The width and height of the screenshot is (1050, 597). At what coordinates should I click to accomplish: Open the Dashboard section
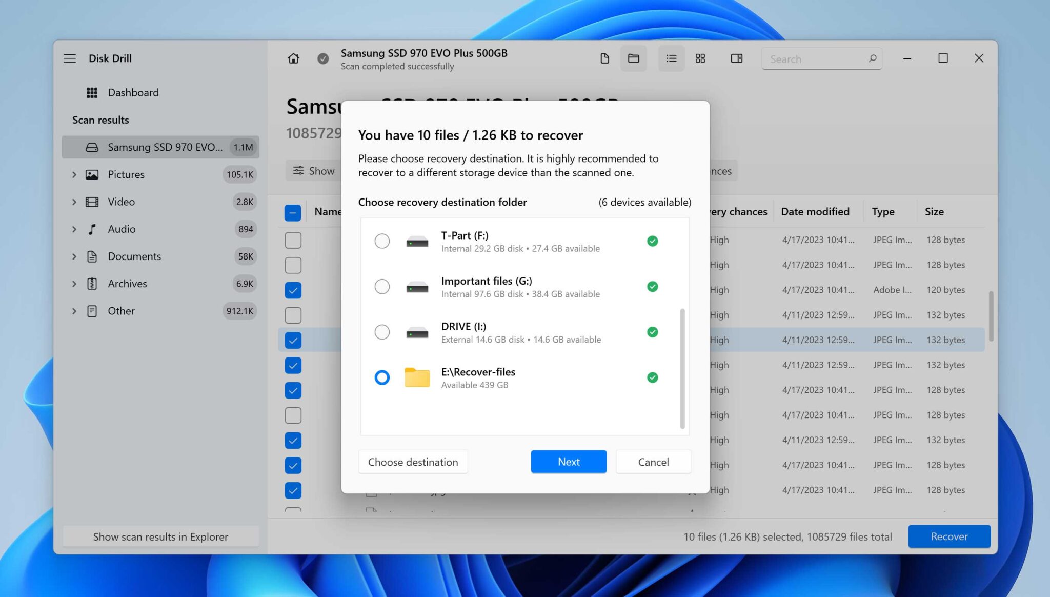[133, 92]
